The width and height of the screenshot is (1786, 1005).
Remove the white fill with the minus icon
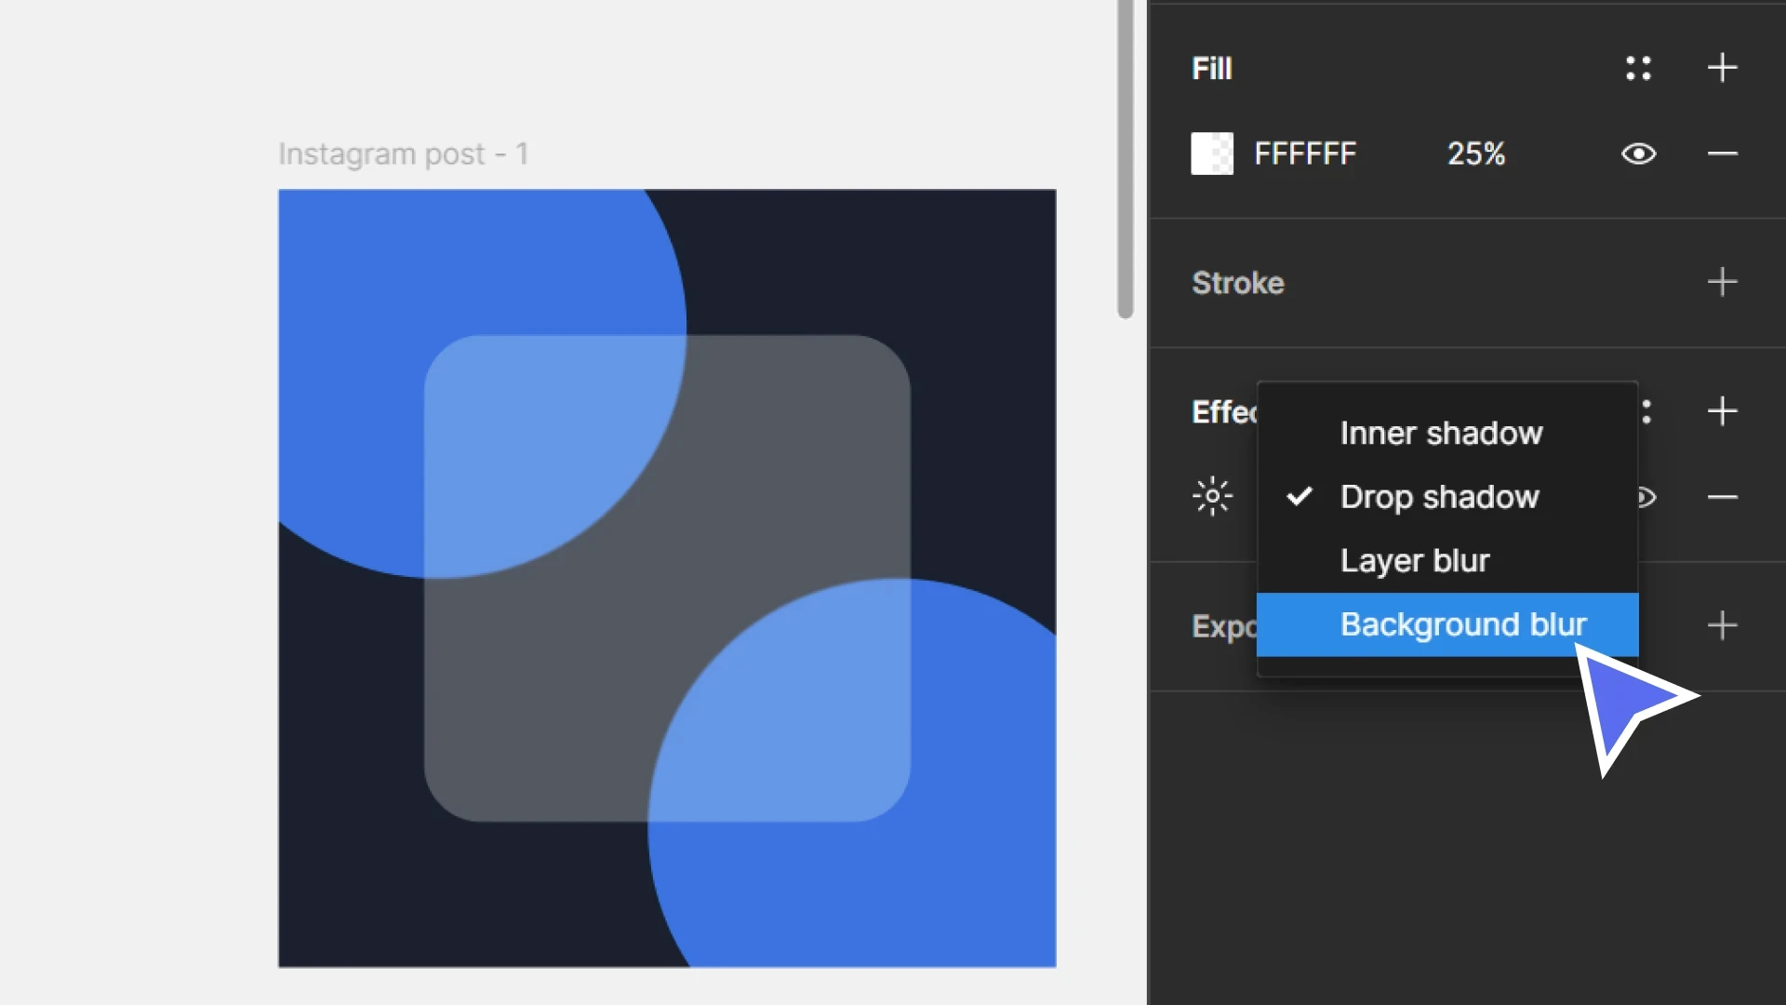(1723, 154)
